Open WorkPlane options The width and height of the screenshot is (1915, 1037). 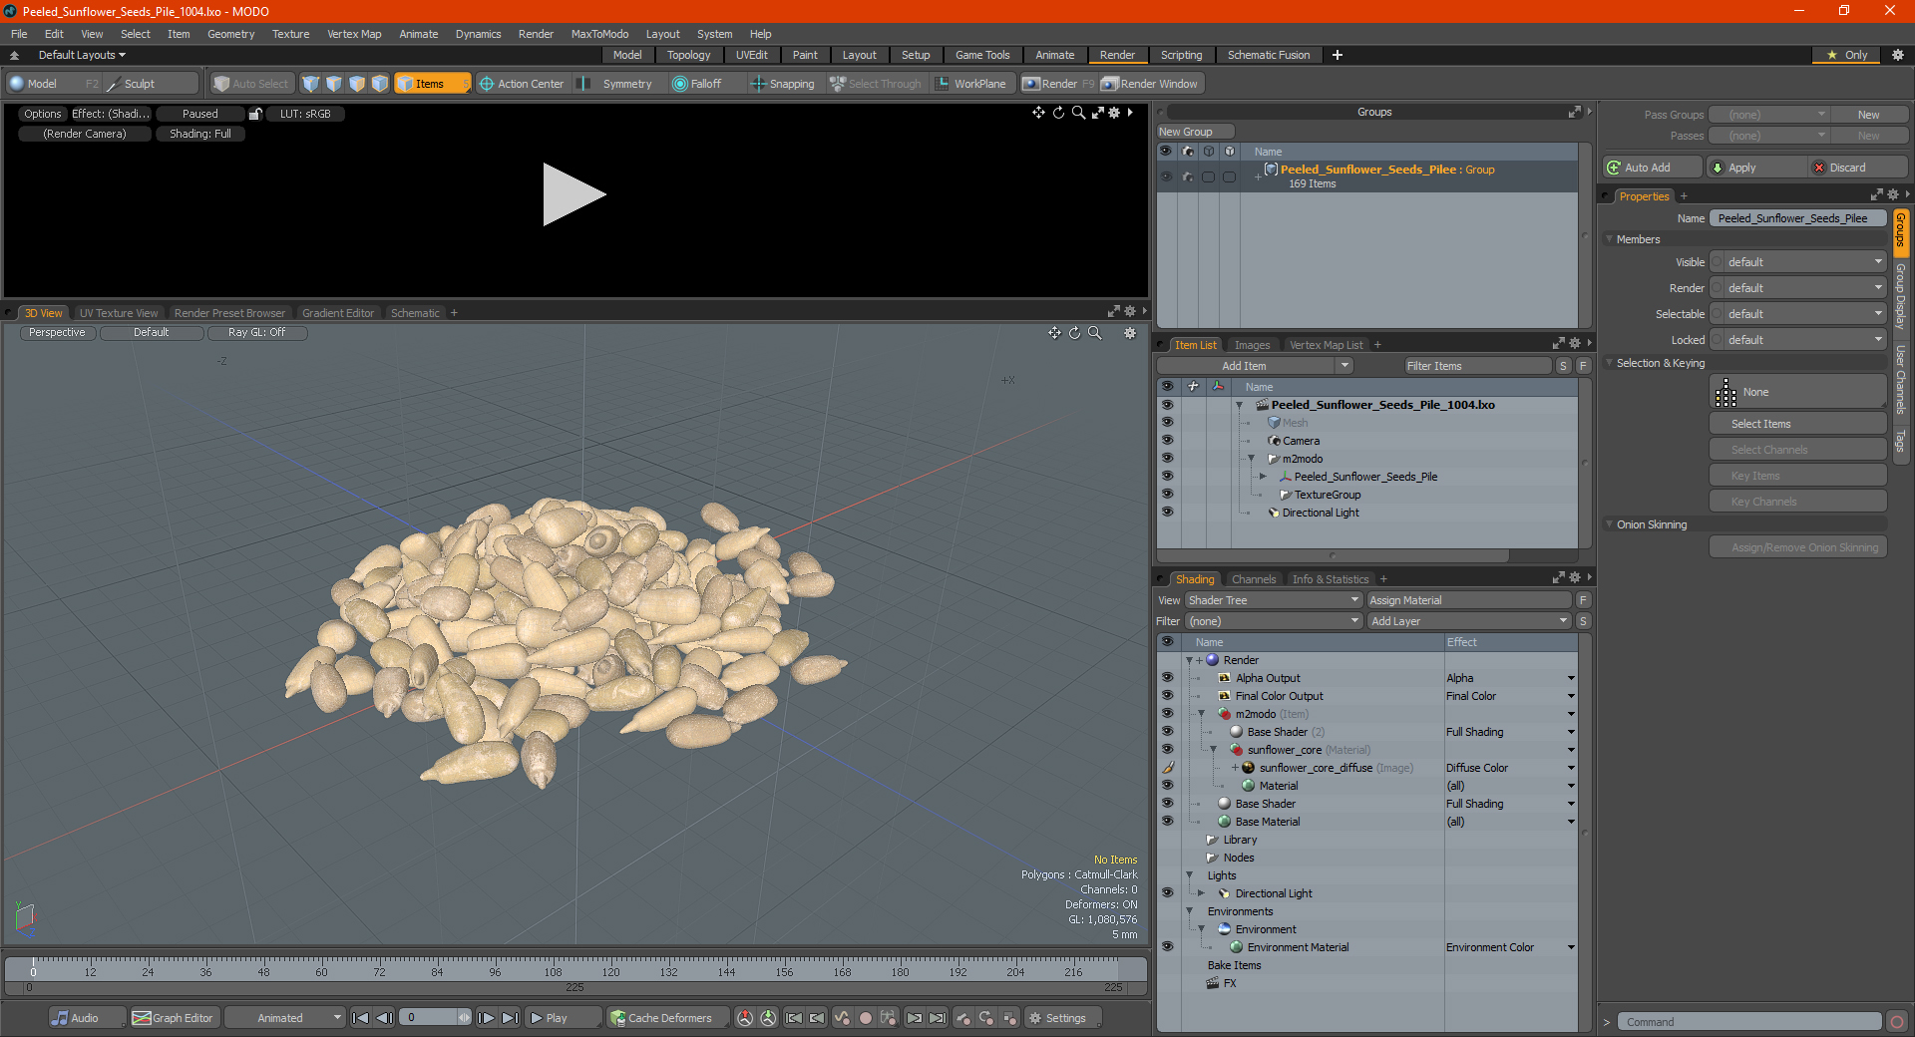(971, 84)
